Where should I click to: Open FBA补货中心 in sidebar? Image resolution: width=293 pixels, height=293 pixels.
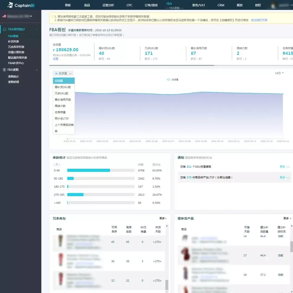pos(16,63)
